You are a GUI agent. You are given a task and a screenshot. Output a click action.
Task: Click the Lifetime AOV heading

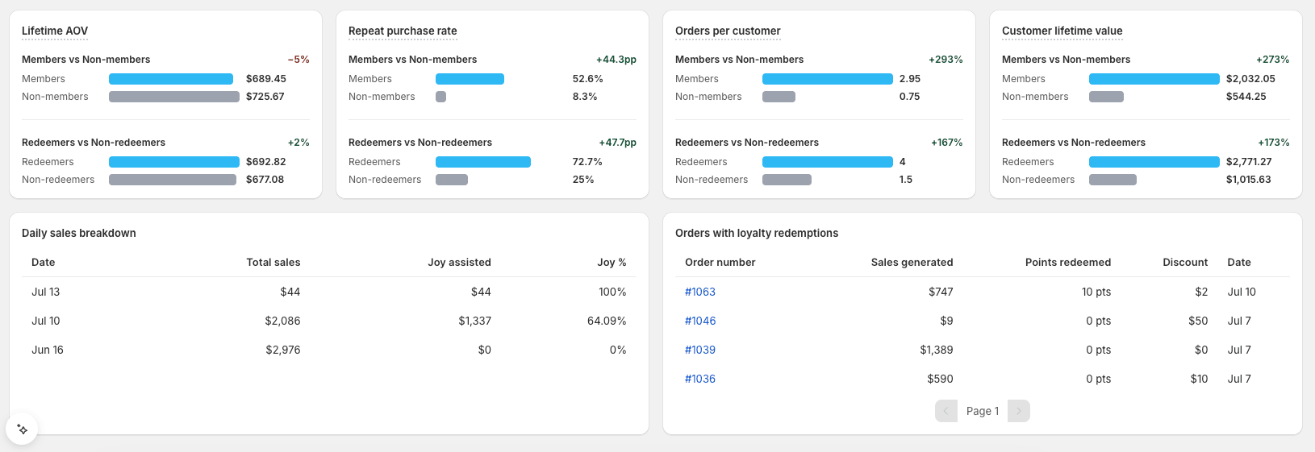click(x=55, y=31)
